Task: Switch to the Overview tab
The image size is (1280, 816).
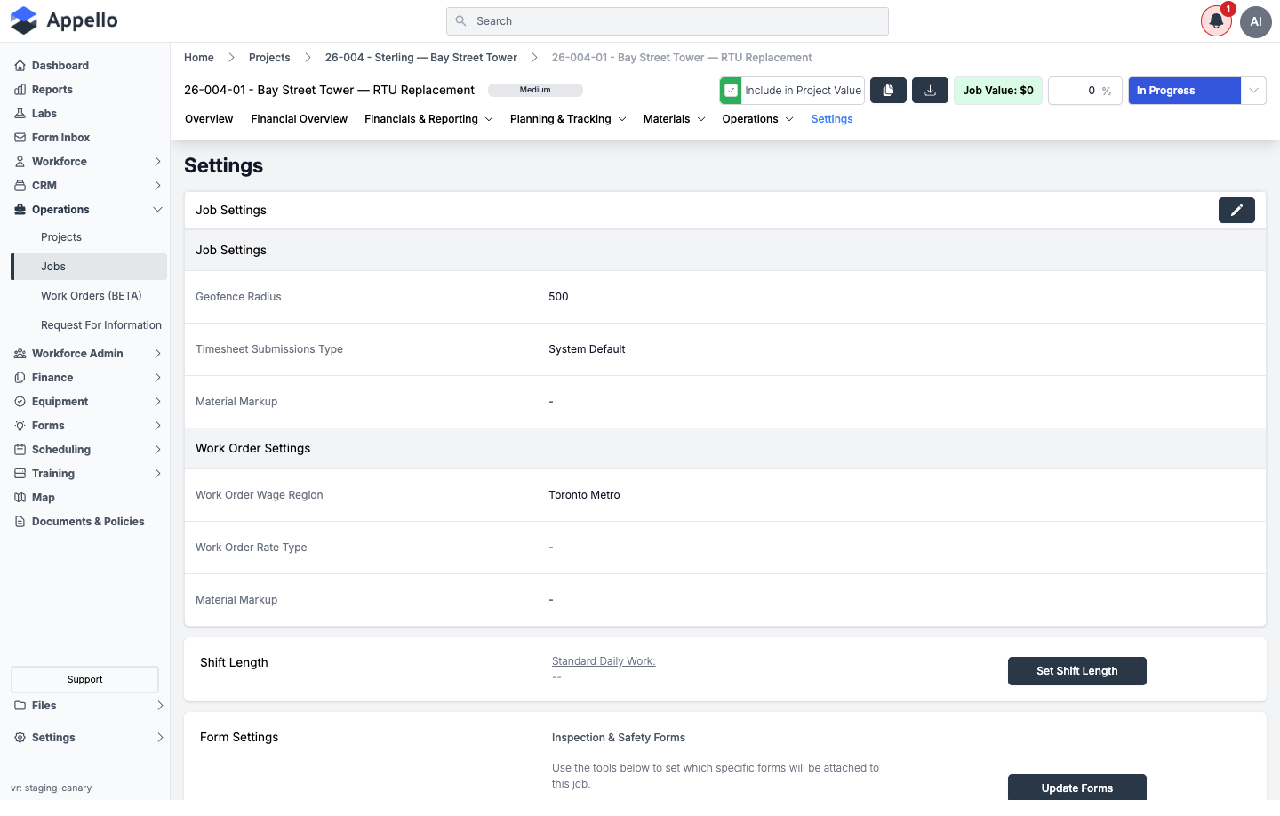Action: (209, 119)
